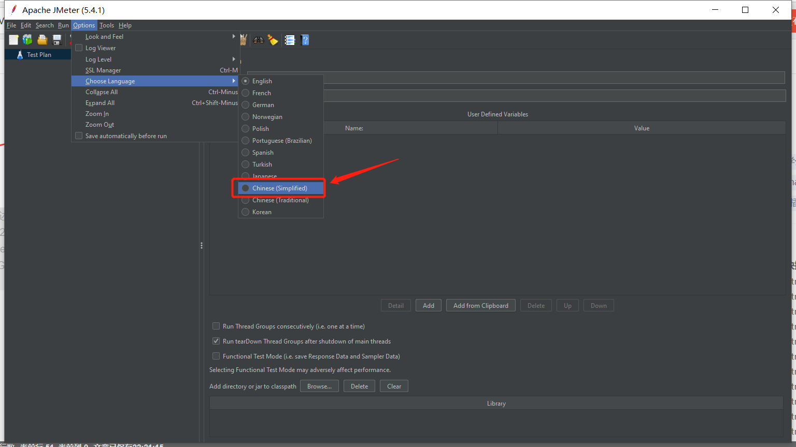796x447 pixels.
Task: Click Expand All menu entry
Action: pos(155,103)
